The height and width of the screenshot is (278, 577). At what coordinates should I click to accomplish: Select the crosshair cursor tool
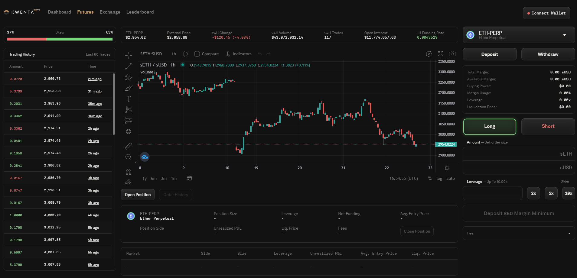(129, 55)
